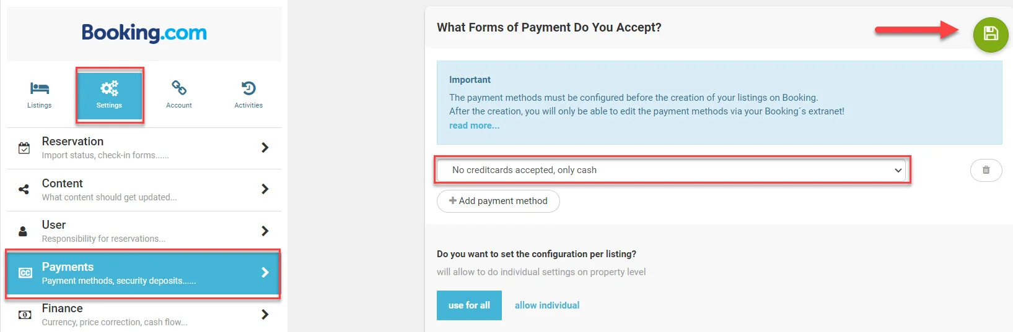Expand the Content section arrow

click(x=265, y=189)
